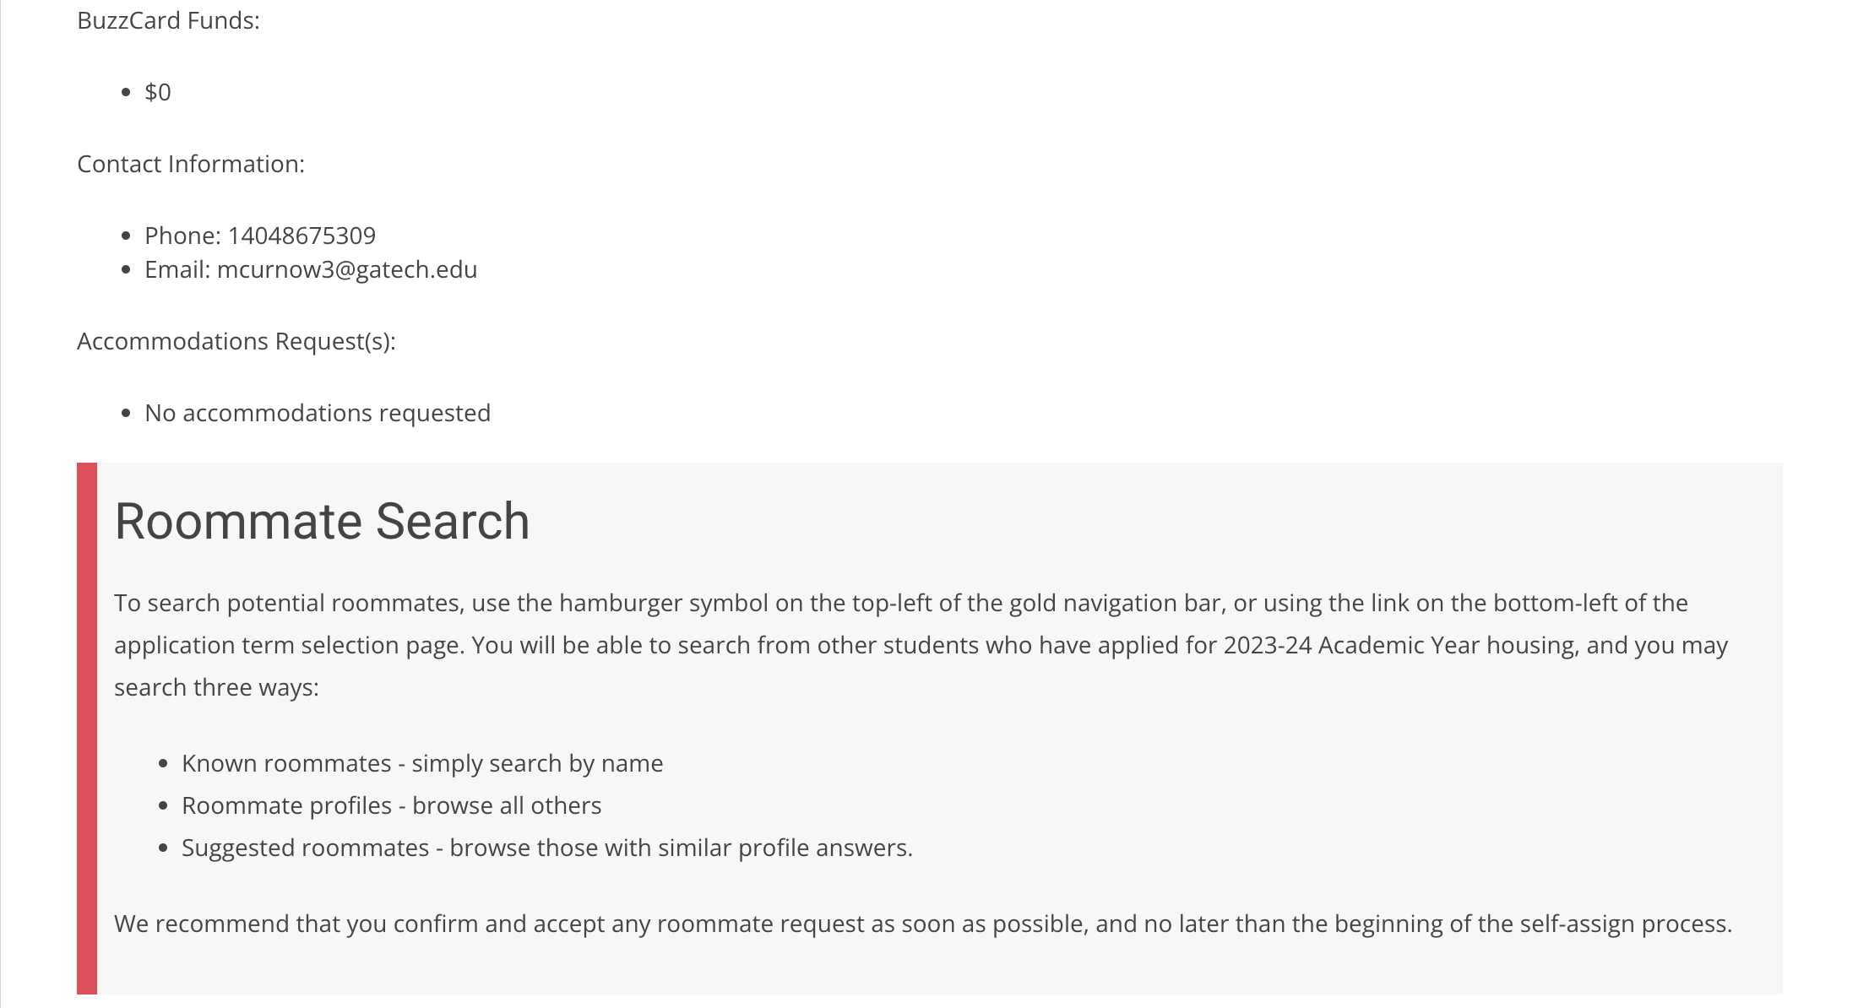This screenshot has height=1008, width=1858.
Task: Click the phone number 14048675309
Action: tap(302, 236)
